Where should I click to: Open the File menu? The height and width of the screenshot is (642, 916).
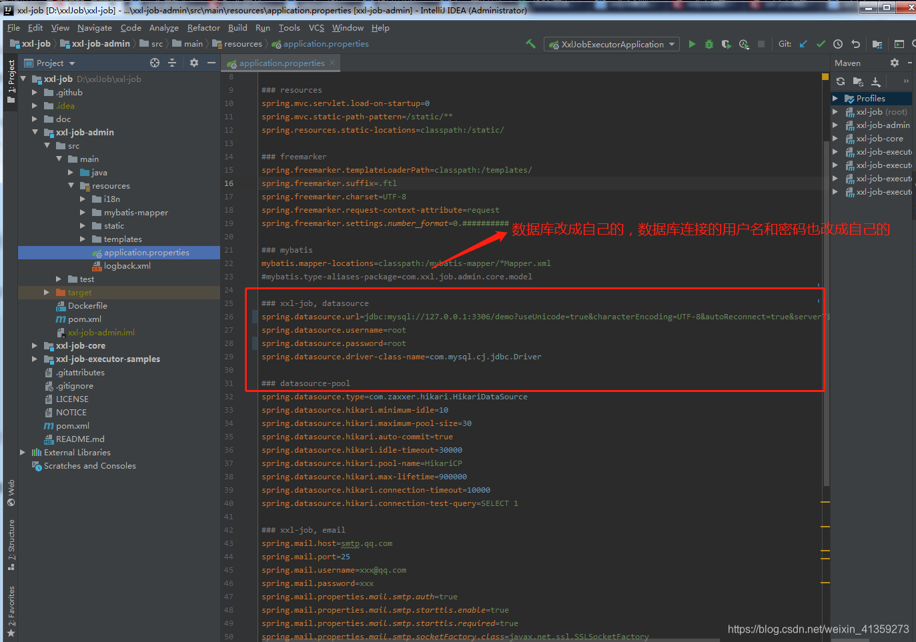(13, 28)
